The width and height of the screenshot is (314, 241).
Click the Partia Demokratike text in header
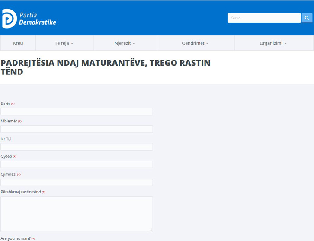pyautogui.click(x=37, y=19)
